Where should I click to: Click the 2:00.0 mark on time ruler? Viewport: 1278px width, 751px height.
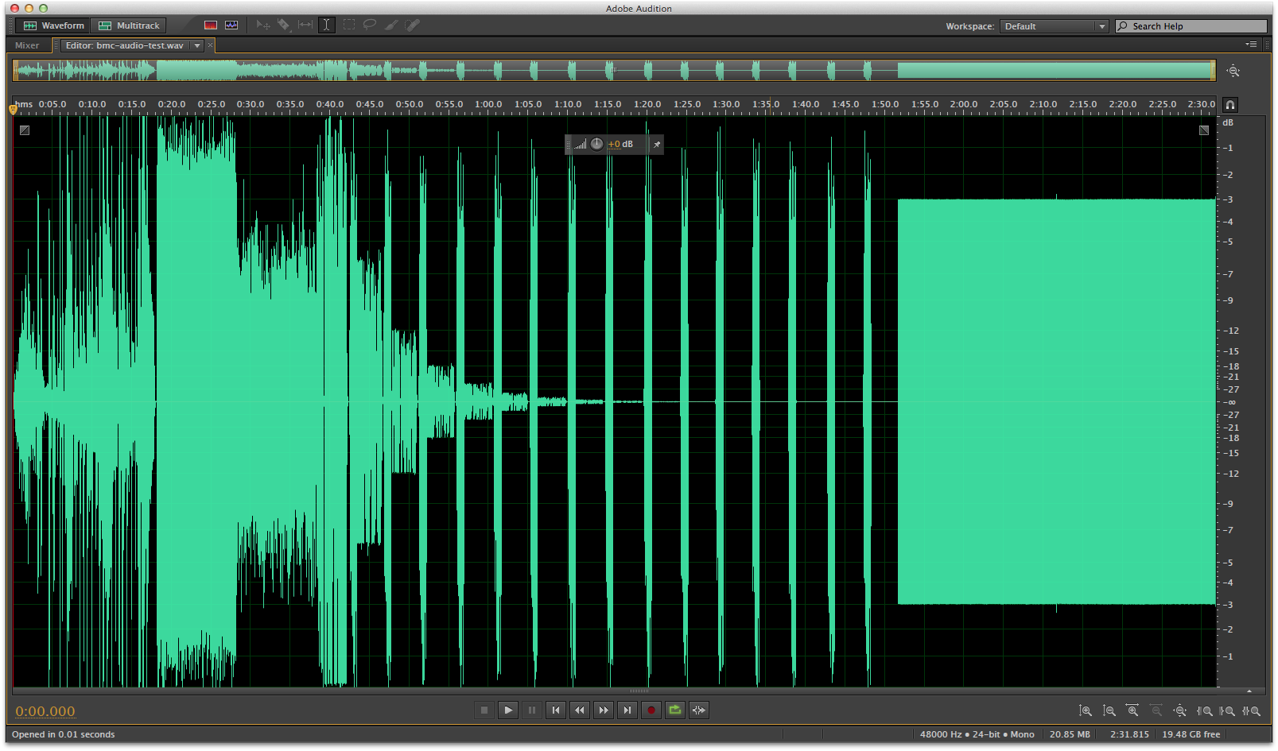(x=964, y=104)
